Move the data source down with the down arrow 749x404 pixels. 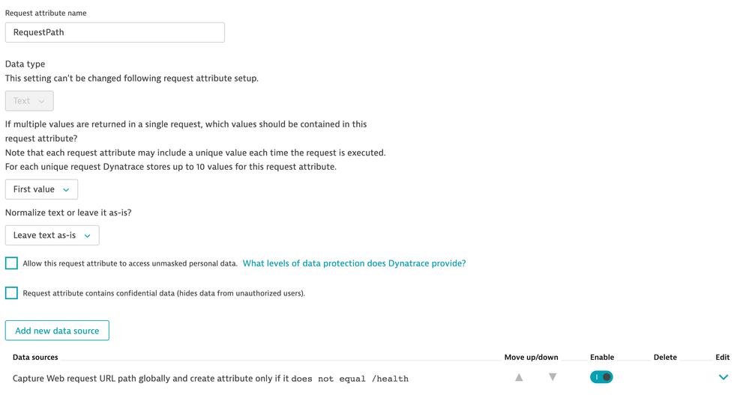[x=553, y=377]
